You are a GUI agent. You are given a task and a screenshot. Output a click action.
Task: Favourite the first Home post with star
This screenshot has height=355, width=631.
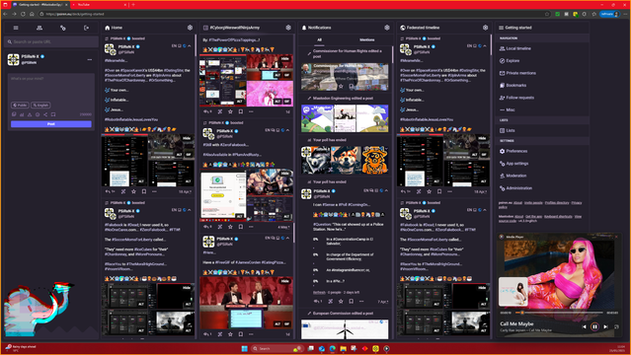[133, 191]
